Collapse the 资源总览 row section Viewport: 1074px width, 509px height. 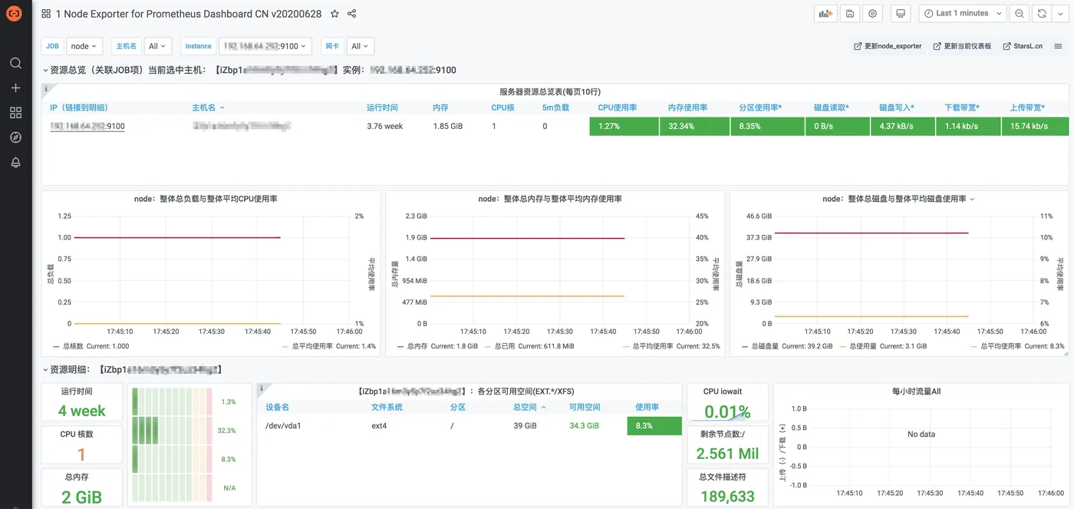point(45,70)
